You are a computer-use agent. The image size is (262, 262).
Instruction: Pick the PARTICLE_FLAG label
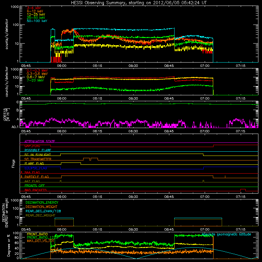[37, 177]
